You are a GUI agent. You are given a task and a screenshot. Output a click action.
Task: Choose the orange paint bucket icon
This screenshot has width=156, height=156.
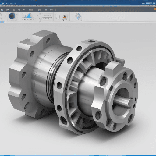[x=65, y=17]
